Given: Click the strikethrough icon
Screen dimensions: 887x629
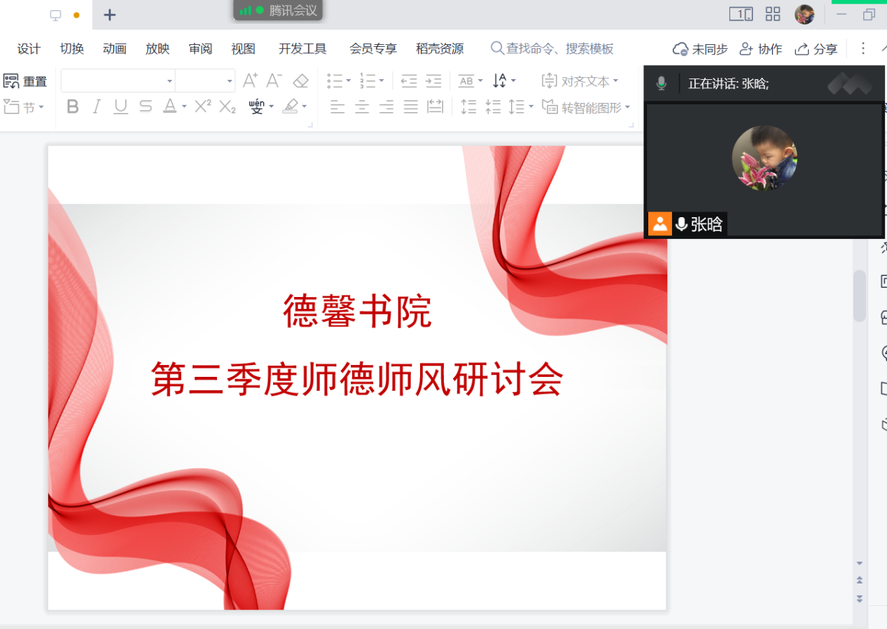Looking at the screenshot, I should tap(145, 106).
